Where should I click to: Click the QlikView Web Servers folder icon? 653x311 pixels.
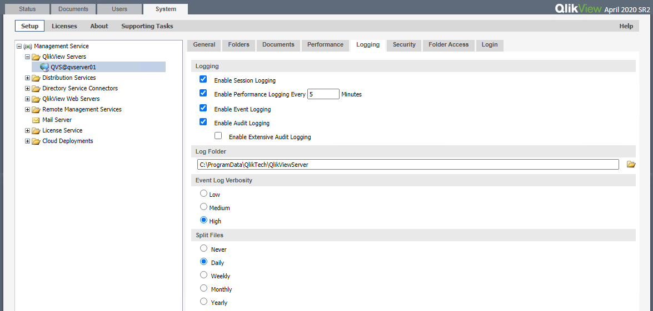[x=36, y=99]
